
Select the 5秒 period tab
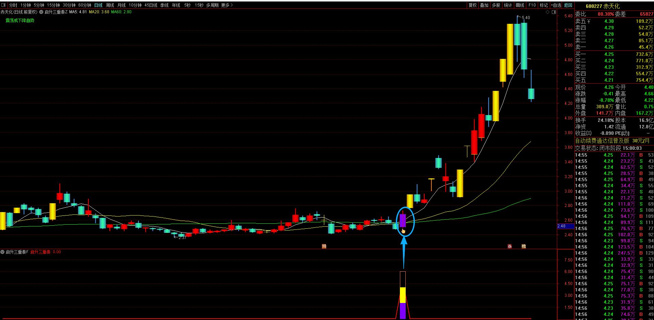click(187, 5)
